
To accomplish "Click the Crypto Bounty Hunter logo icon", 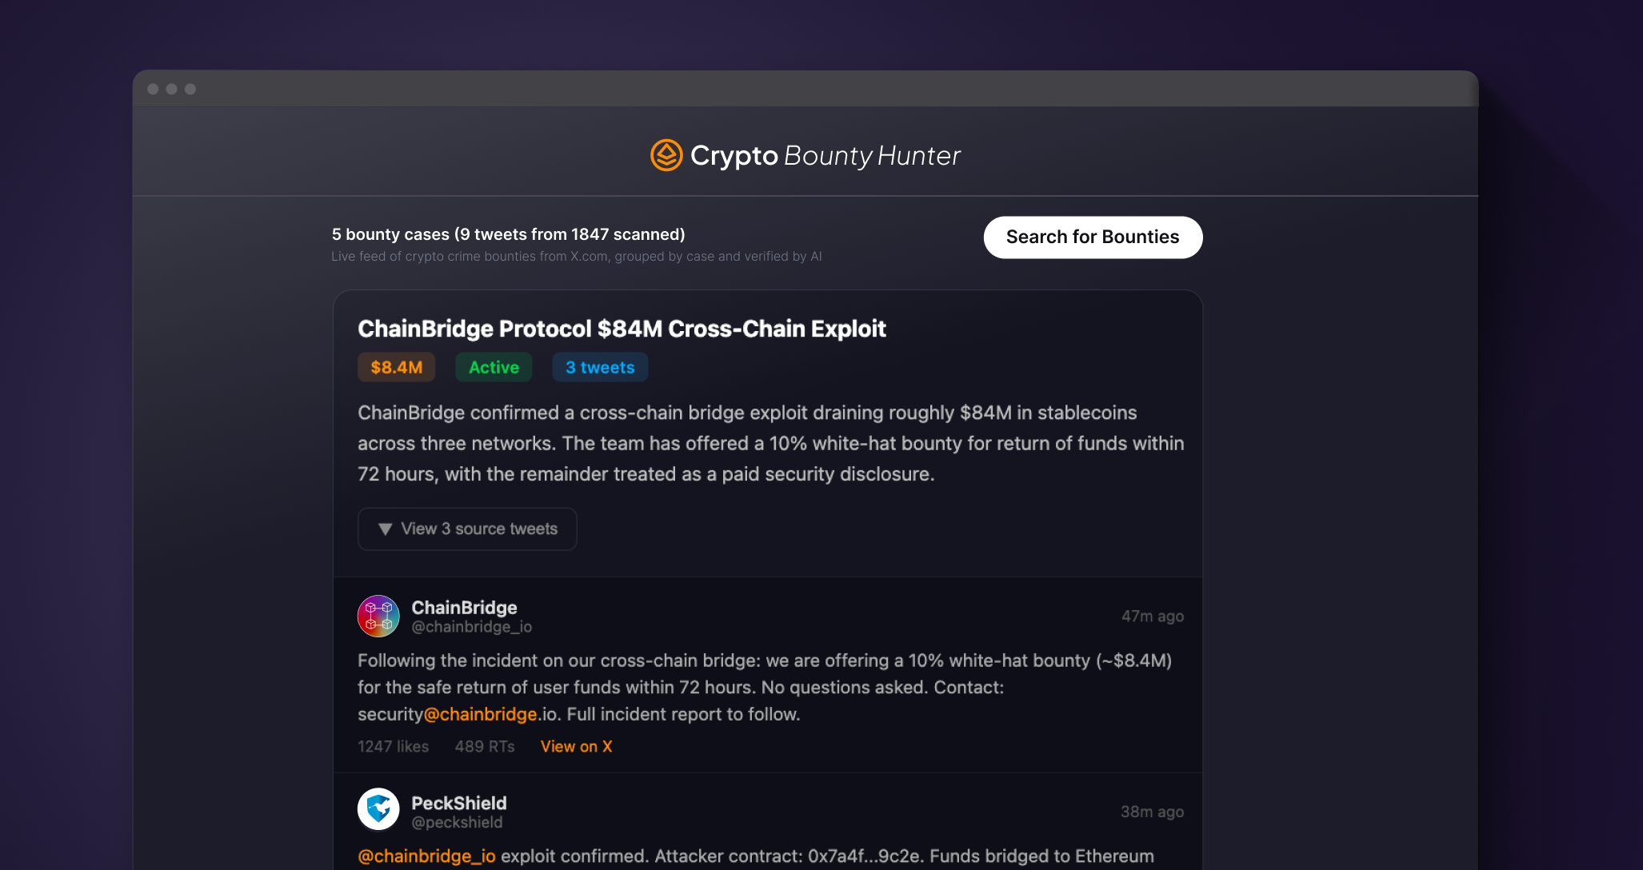I will coord(666,155).
